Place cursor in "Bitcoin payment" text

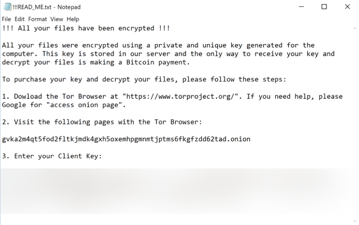click(158, 62)
